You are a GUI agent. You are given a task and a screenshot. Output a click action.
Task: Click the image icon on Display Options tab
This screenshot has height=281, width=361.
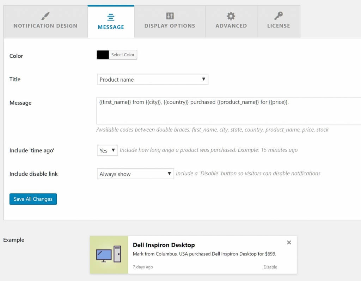pos(170,16)
